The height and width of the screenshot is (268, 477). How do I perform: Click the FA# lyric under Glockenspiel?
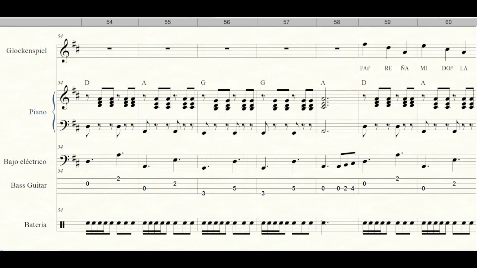365,68
